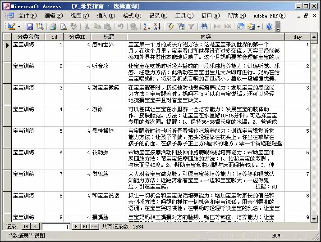The height and width of the screenshot is (242, 321).
Task: Run the Spelling check icon
Action: tap(73, 27)
